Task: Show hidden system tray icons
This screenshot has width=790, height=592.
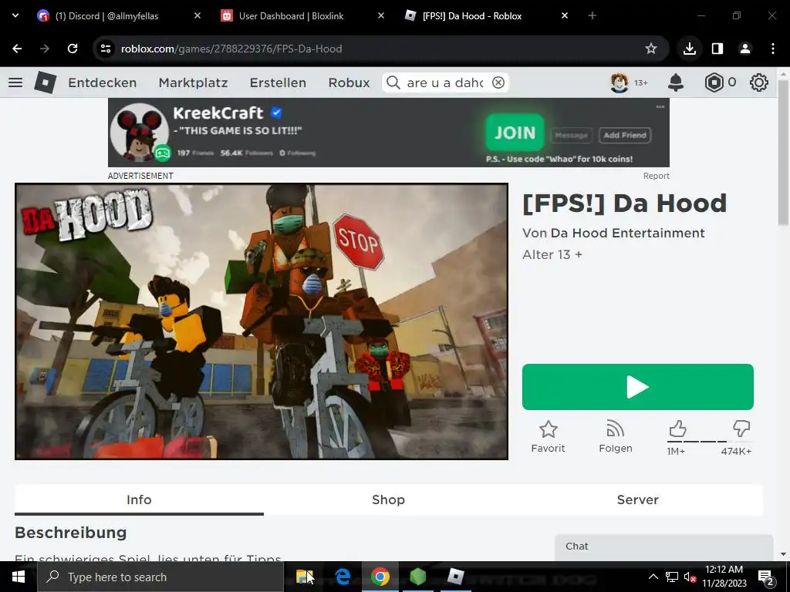Action: [653, 577]
